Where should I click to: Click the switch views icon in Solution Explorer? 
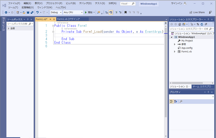click(184, 24)
